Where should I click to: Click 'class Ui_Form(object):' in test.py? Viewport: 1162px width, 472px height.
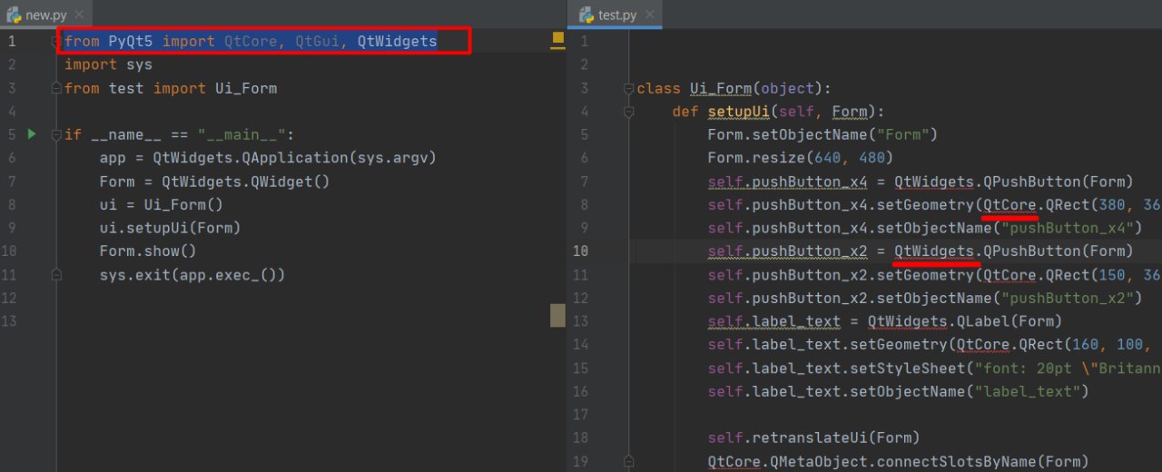click(734, 88)
